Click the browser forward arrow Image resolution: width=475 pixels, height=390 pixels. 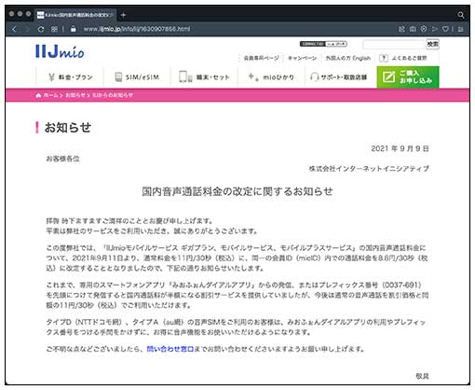point(27,29)
